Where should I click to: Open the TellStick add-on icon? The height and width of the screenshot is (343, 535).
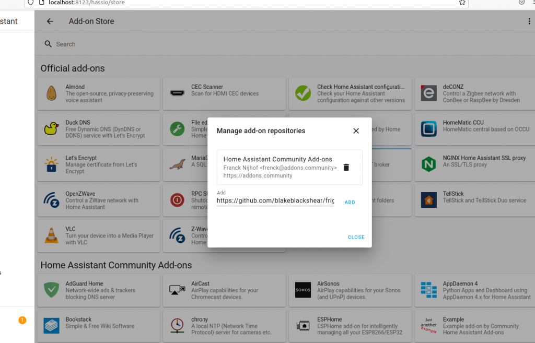(x=428, y=200)
